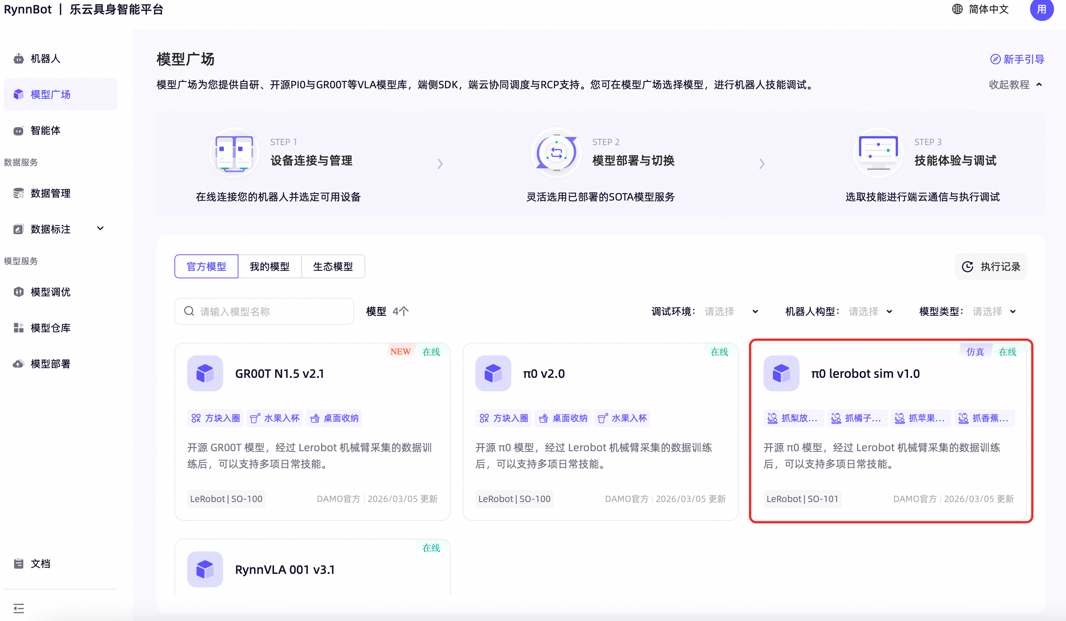
Task: Open 模型调优 tuning icon
Action: coord(18,292)
